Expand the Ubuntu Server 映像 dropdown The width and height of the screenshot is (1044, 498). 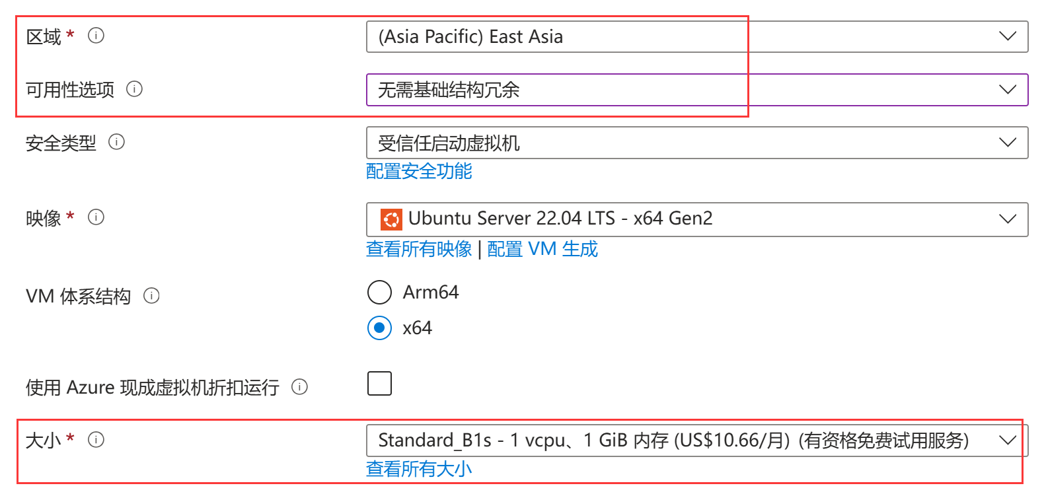696,219
